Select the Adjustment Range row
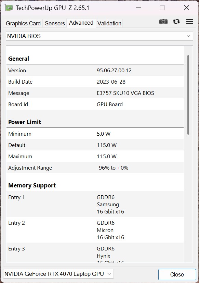The image size is (199, 283). point(95,168)
